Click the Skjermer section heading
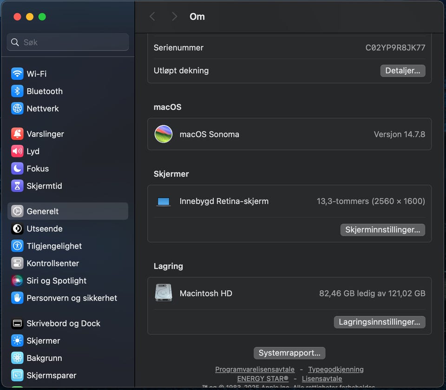This screenshot has height=390, width=446. [171, 174]
